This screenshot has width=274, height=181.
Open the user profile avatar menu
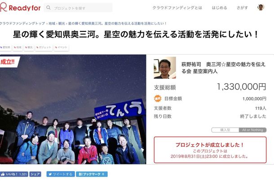(x=261, y=7)
